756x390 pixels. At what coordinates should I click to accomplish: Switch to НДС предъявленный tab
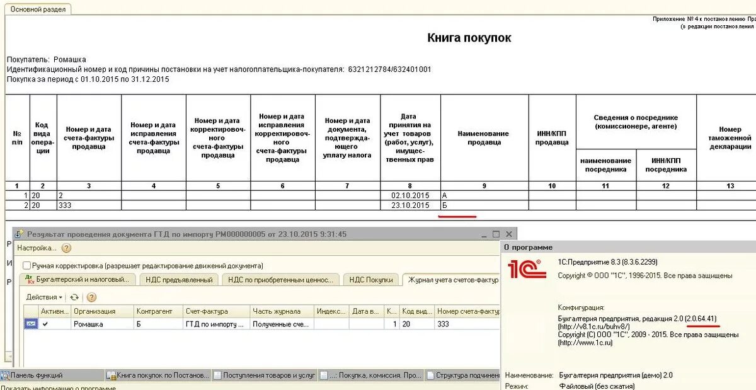[x=179, y=280]
